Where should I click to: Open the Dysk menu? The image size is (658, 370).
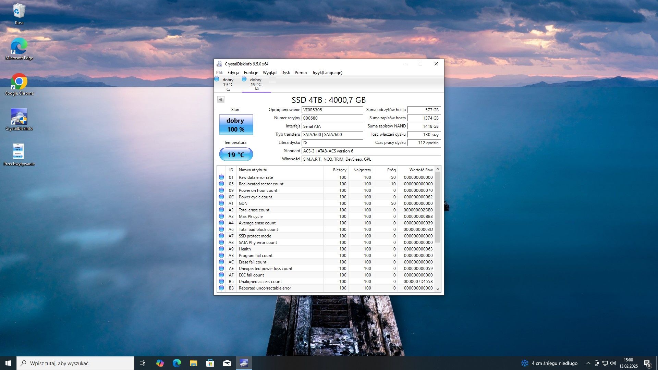point(285,73)
